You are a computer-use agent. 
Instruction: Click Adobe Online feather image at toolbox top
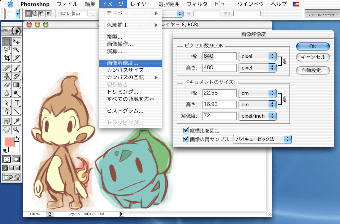11,31
